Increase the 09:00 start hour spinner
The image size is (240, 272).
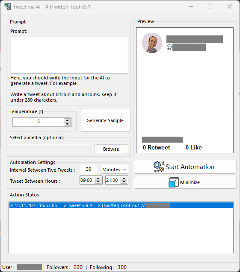click(x=98, y=178)
